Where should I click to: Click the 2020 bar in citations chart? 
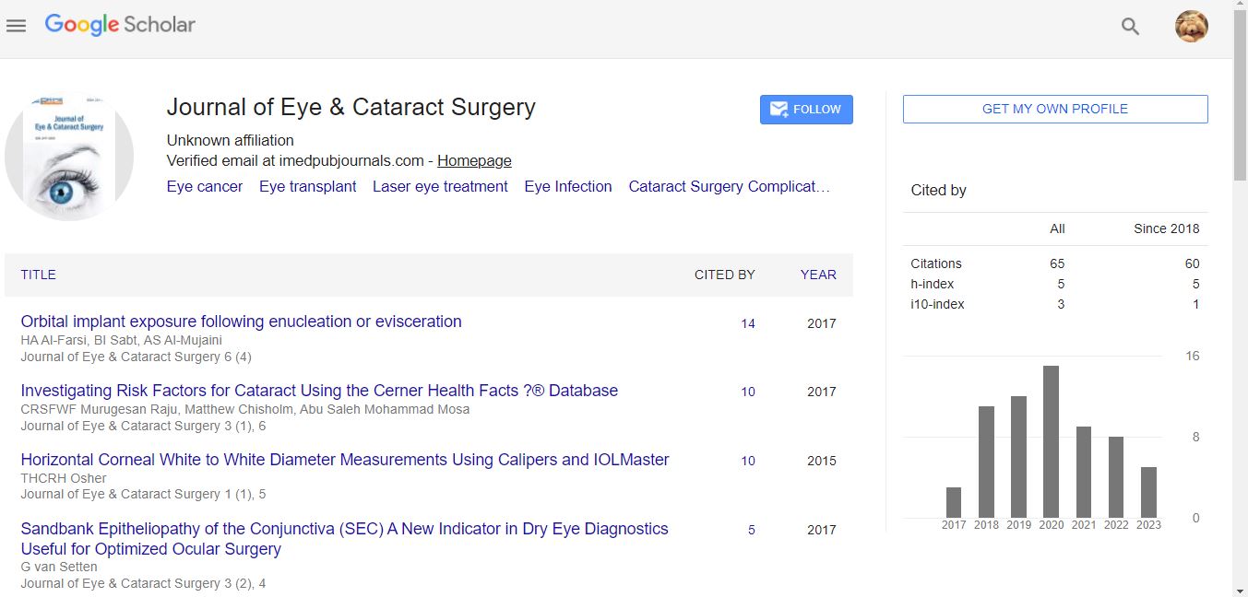(x=1051, y=441)
